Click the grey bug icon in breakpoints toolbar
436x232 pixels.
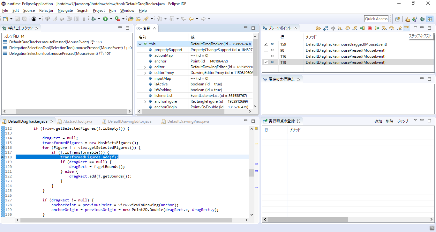333,28
